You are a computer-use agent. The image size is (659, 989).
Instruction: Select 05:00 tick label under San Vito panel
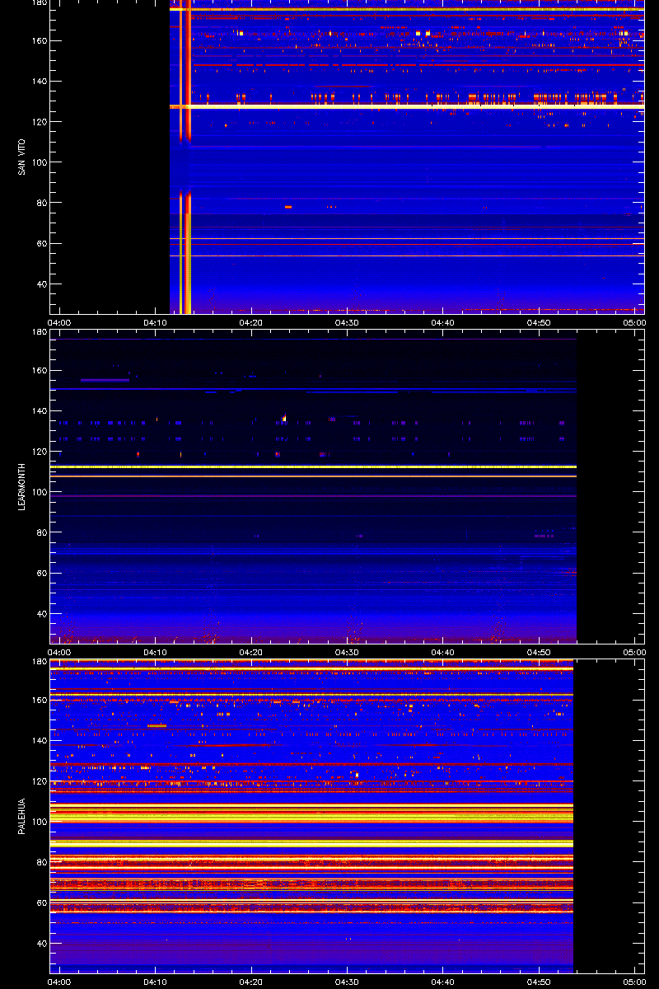[x=633, y=322]
